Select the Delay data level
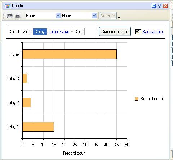This screenshot has width=173, height=160. 40,32
